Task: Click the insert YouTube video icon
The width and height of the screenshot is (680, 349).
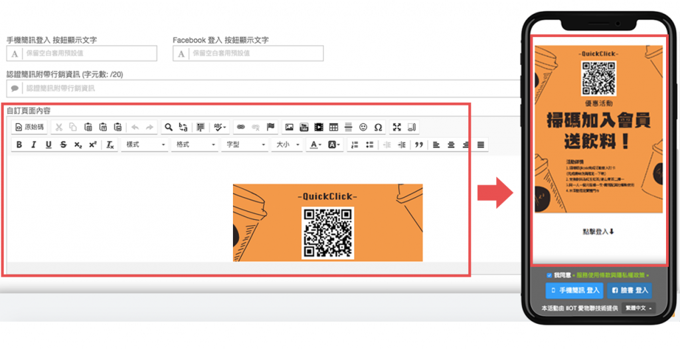Action: coord(304,127)
